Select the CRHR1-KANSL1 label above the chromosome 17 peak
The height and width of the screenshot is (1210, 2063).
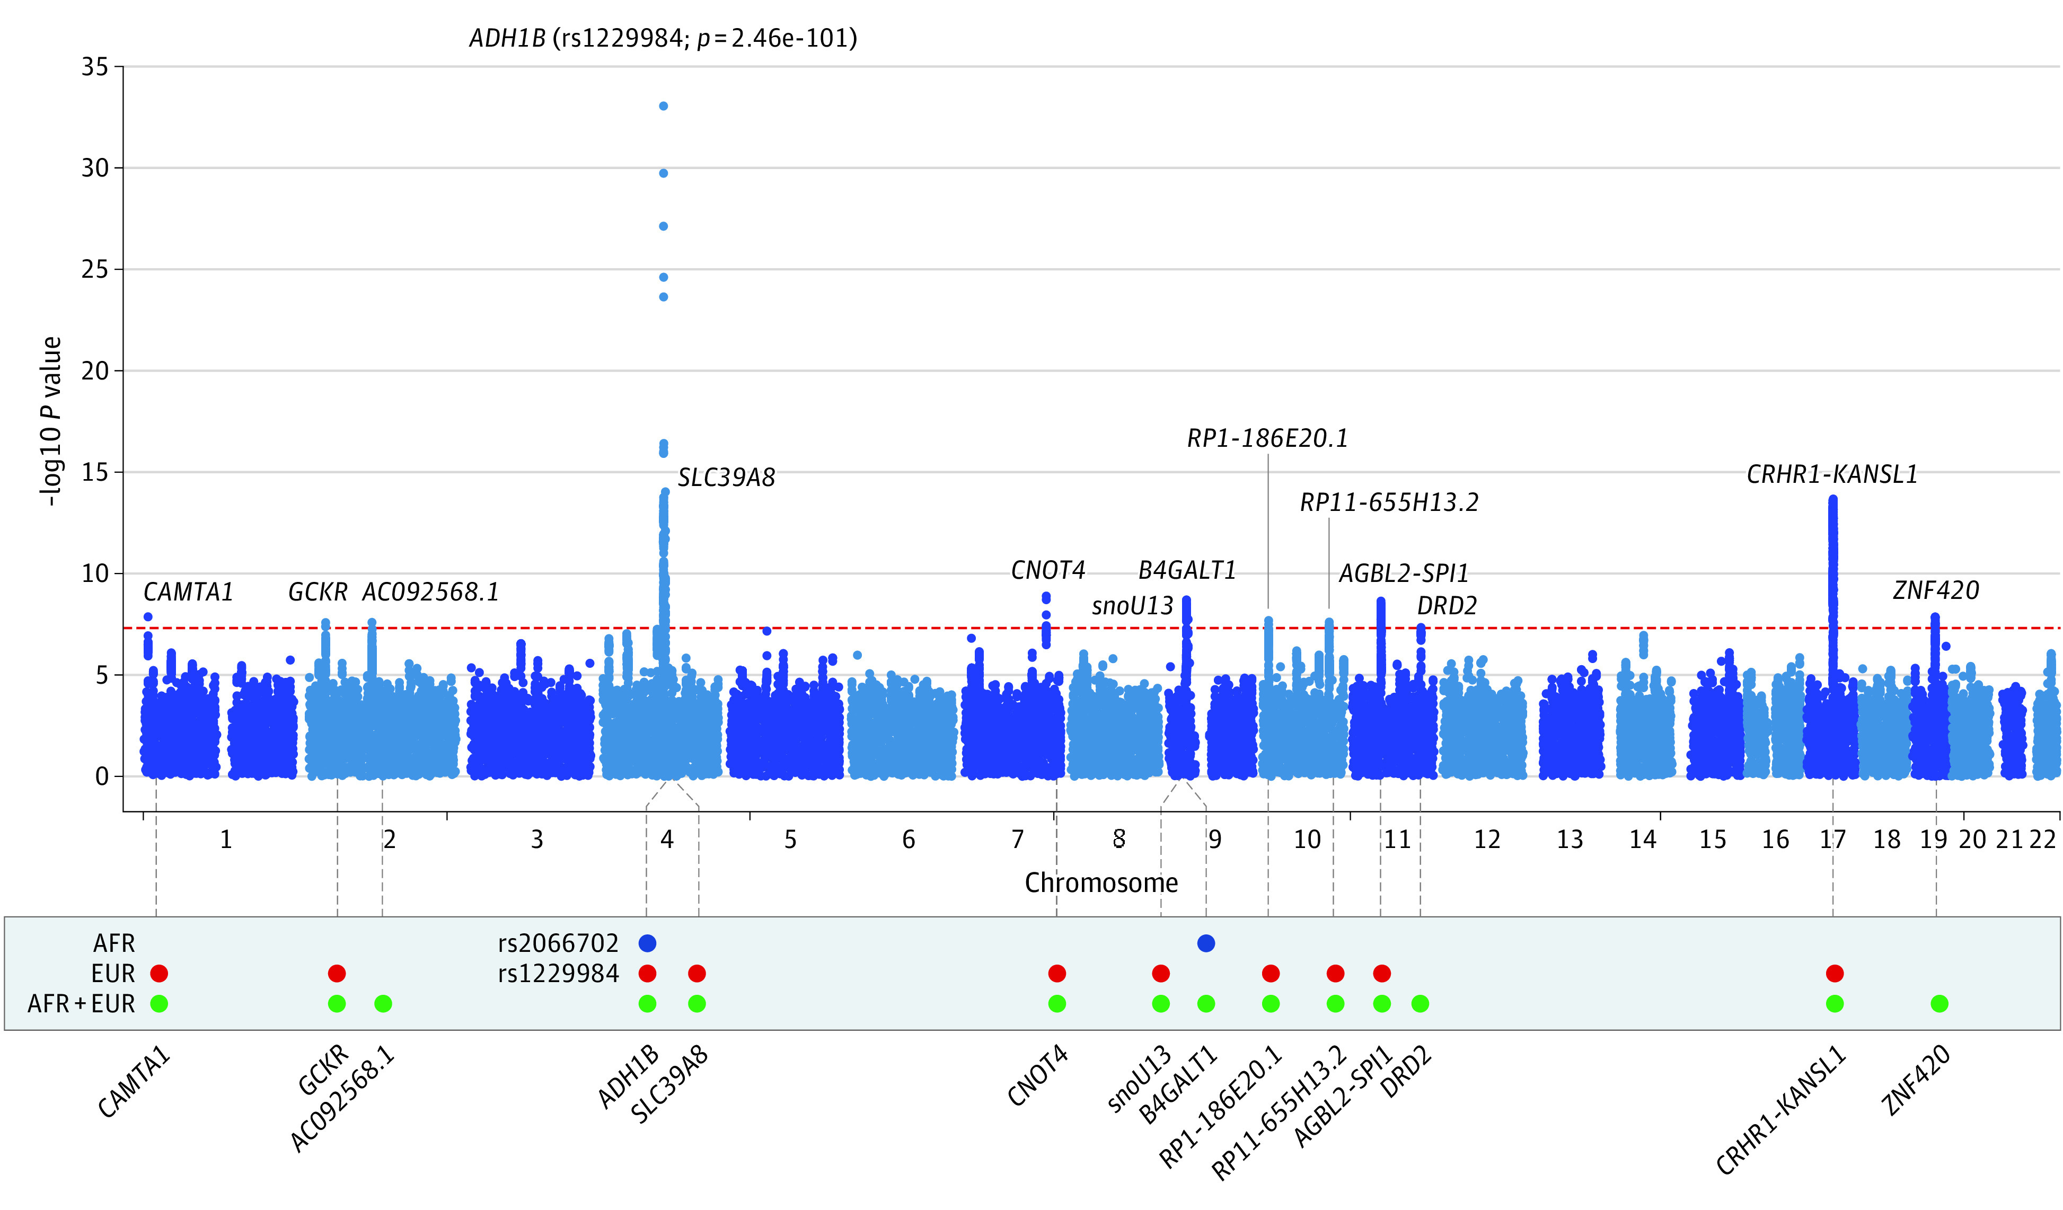(x=1832, y=474)
